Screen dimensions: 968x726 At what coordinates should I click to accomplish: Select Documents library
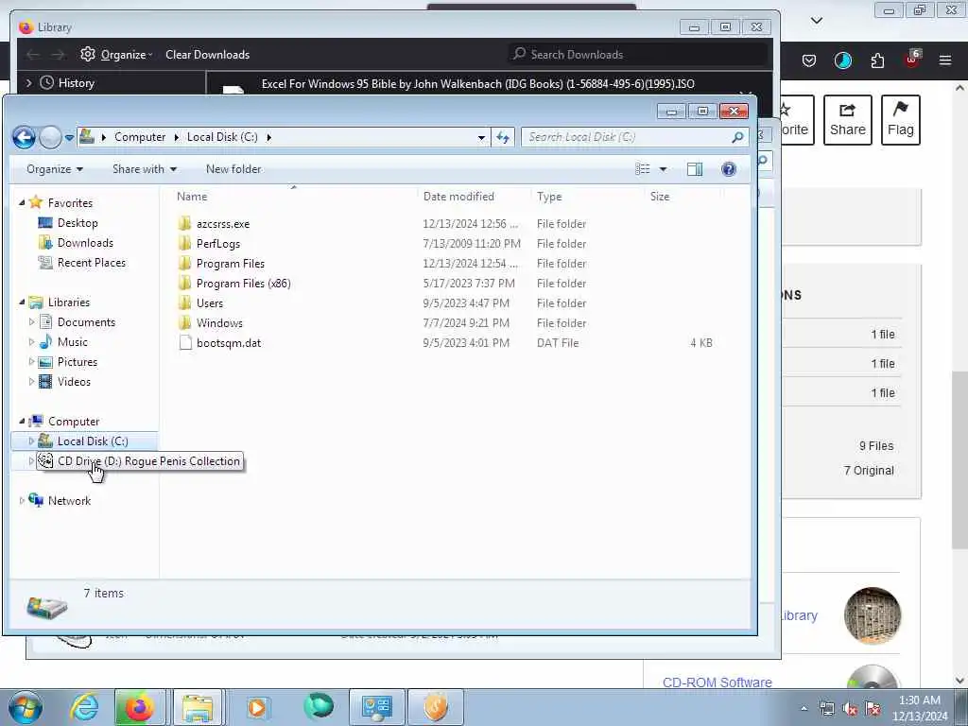pyautogui.click(x=86, y=322)
